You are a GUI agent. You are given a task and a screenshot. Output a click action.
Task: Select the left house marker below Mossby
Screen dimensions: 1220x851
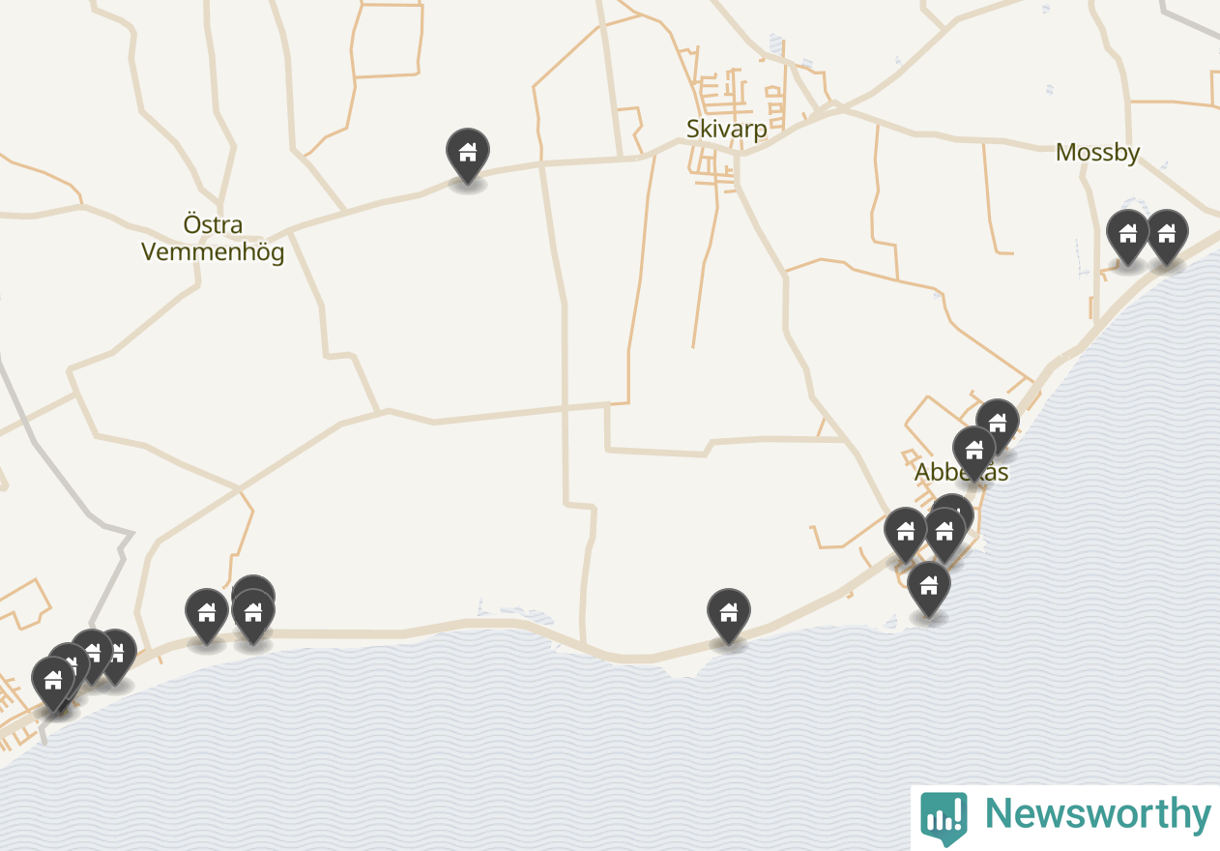tap(1127, 236)
